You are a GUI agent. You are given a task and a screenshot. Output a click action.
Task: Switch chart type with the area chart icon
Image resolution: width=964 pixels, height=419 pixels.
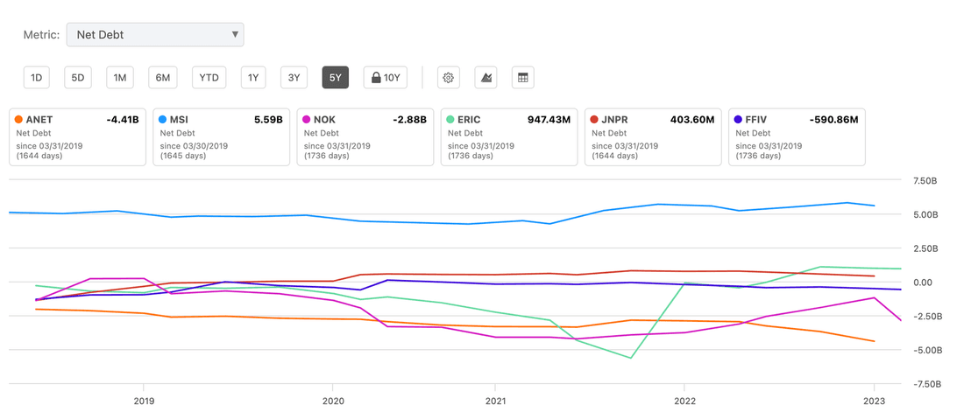[x=486, y=78]
